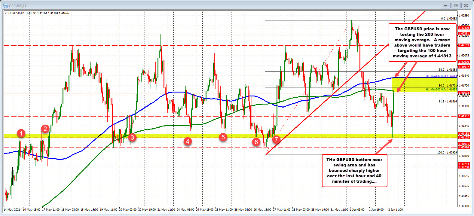Viewport: 474px width, 216px height.
Task: Click the 21 May 11:00 time axis label
Action: click(167, 210)
